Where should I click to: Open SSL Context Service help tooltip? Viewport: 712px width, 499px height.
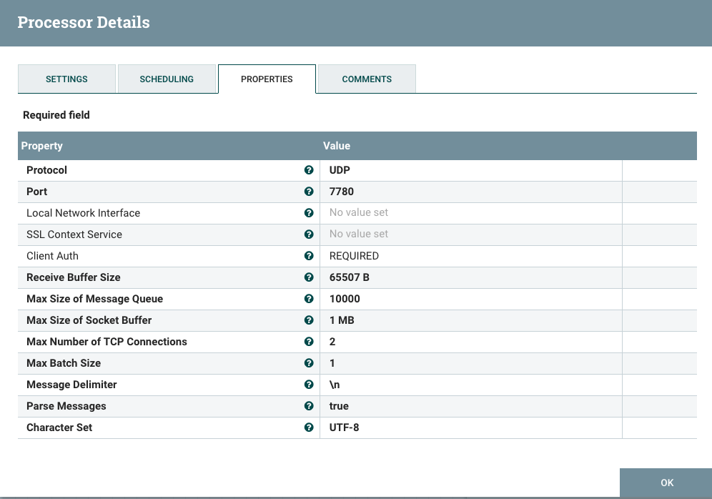click(x=309, y=234)
